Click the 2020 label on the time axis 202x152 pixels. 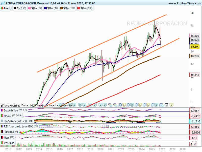pyautogui.click(x=100, y=149)
